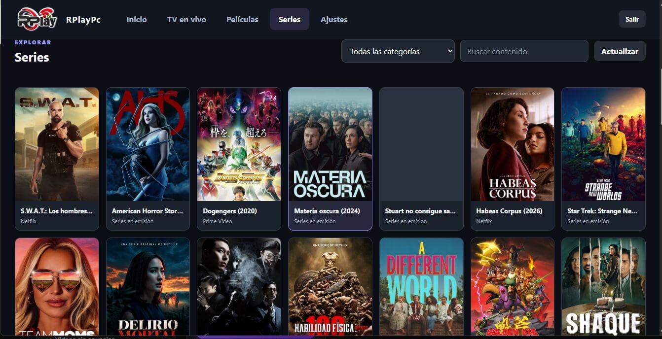Go to the Películas tab
This screenshot has width=662, height=339.
click(242, 19)
